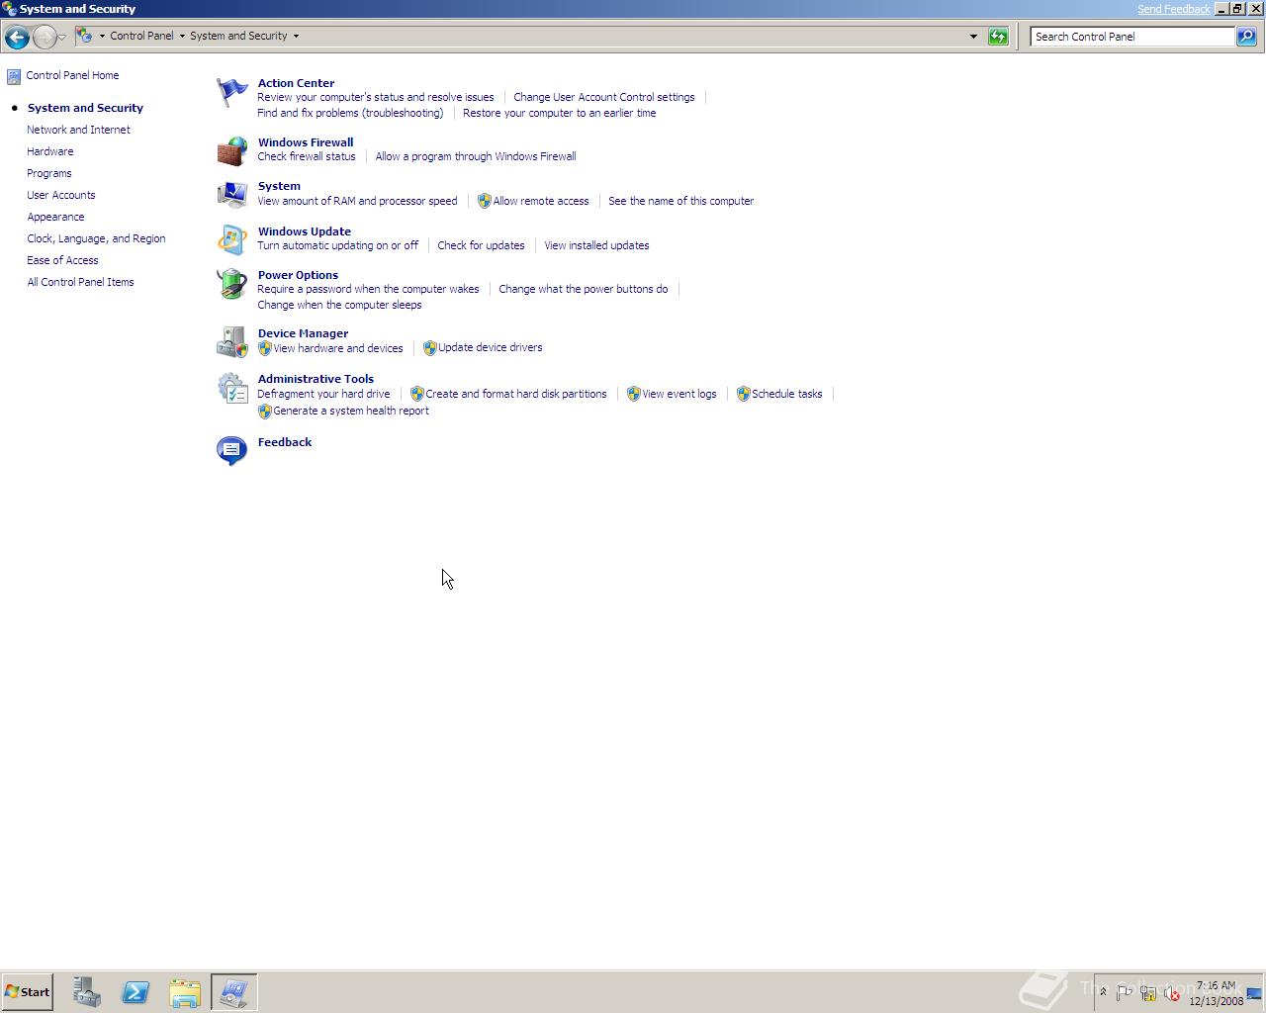The width and height of the screenshot is (1266, 1013).
Task: Click Change what the power buttons do
Action: tap(584, 289)
